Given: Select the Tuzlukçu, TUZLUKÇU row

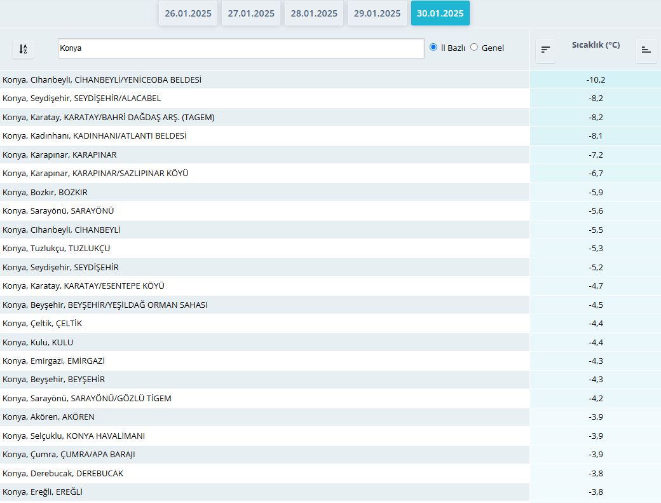Looking at the screenshot, I should point(56,249).
